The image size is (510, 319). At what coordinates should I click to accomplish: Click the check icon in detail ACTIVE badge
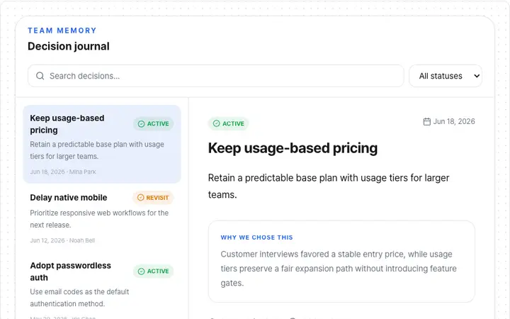coord(216,123)
